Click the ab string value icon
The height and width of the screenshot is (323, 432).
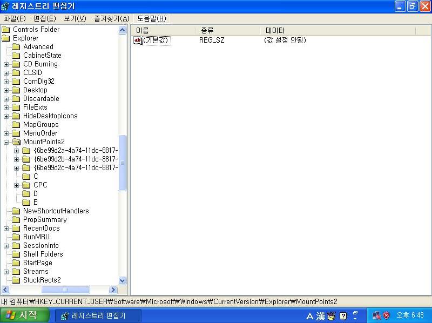138,41
